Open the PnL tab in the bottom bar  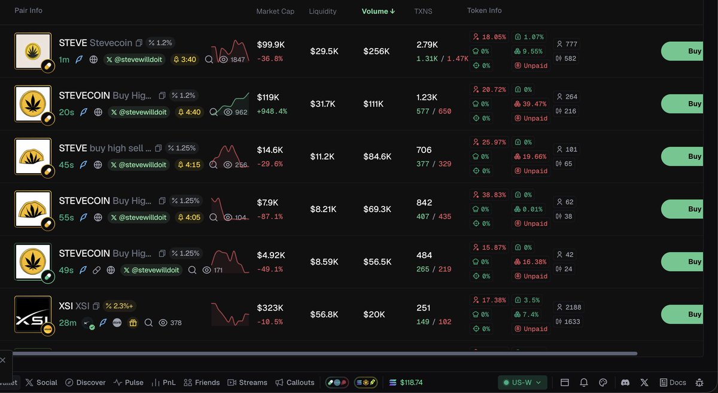(164, 382)
